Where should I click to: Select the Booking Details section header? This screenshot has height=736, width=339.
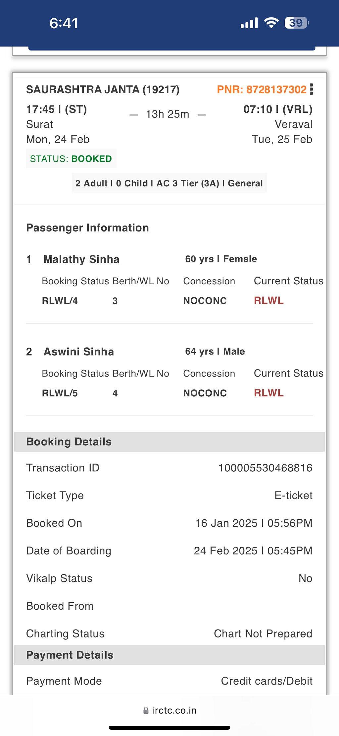[169, 442]
